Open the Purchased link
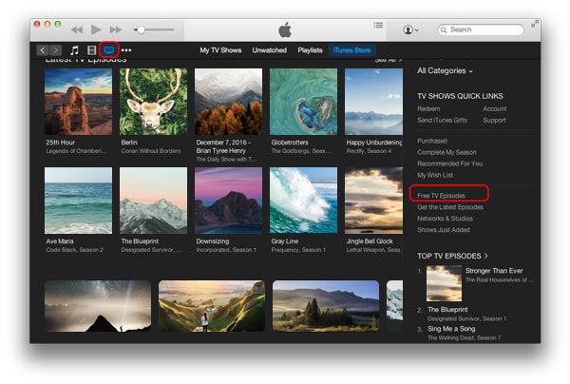This screenshot has width=570, height=384. [432, 141]
